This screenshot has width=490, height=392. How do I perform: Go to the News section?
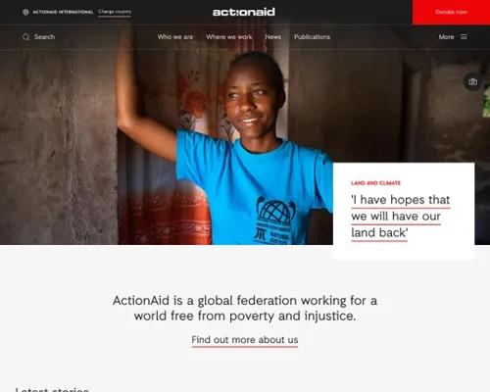coord(273,37)
